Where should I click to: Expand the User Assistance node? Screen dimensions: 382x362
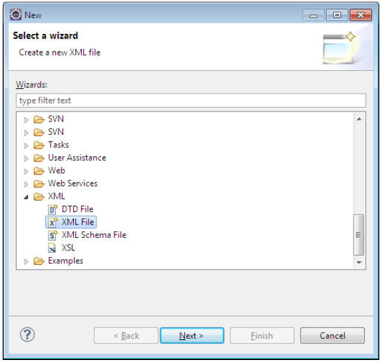coord(26,159)
